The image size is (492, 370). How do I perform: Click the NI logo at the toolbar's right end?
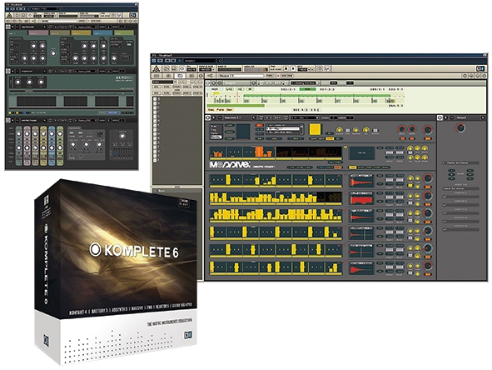[480, 68]
